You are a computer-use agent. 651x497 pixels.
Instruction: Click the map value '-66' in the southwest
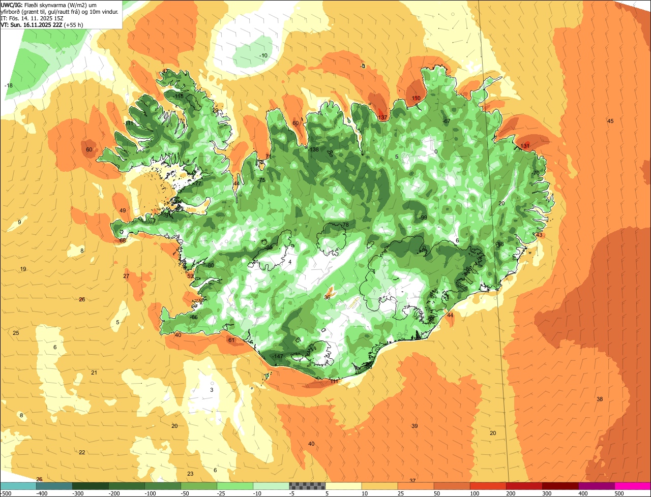193,317
